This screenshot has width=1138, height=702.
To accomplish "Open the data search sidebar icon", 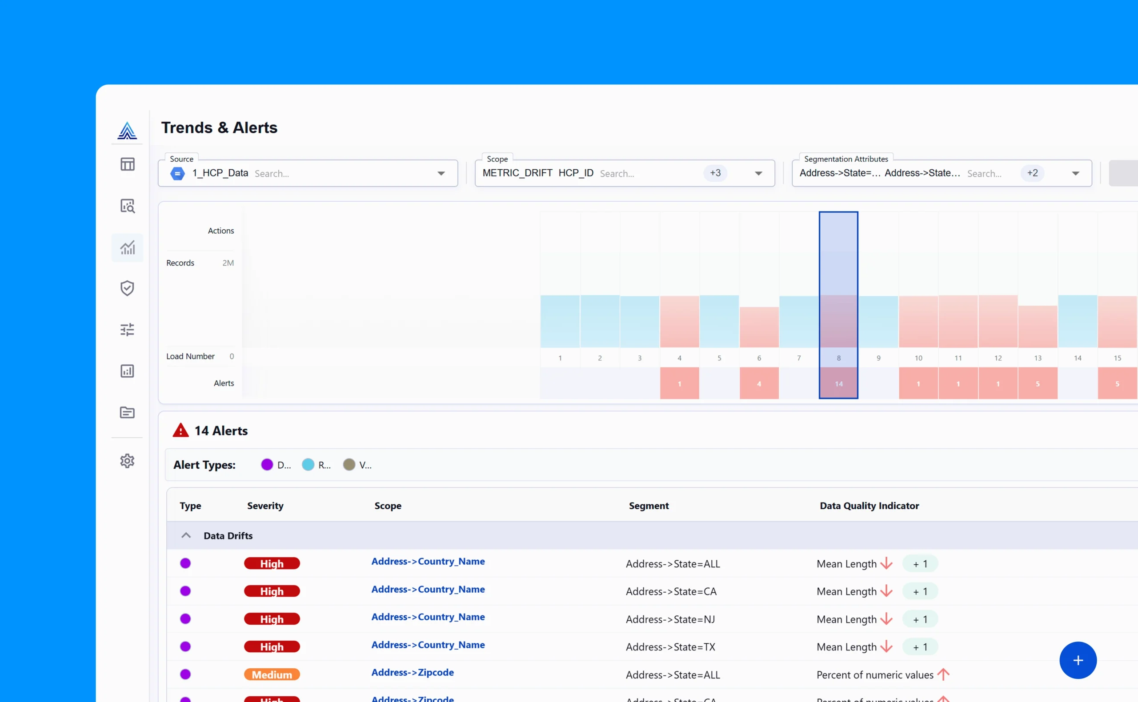I will point(127,206).
